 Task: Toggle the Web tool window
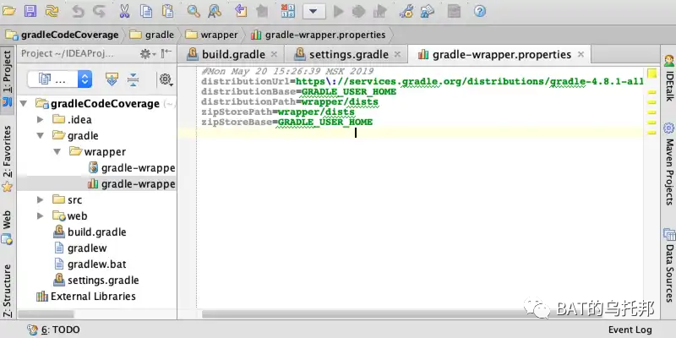pyautogui.click(x=8, y=226)
